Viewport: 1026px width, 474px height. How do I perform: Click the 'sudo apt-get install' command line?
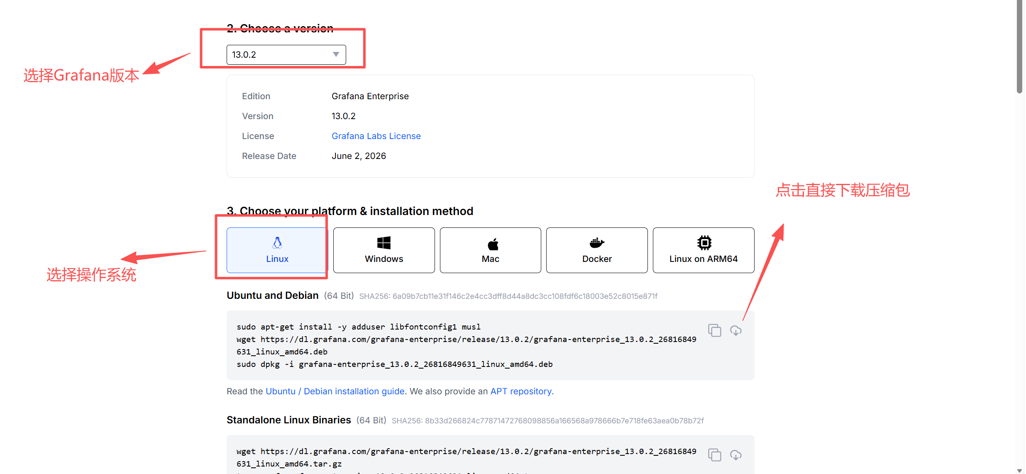pyautogui.click(x=359, y=327)
